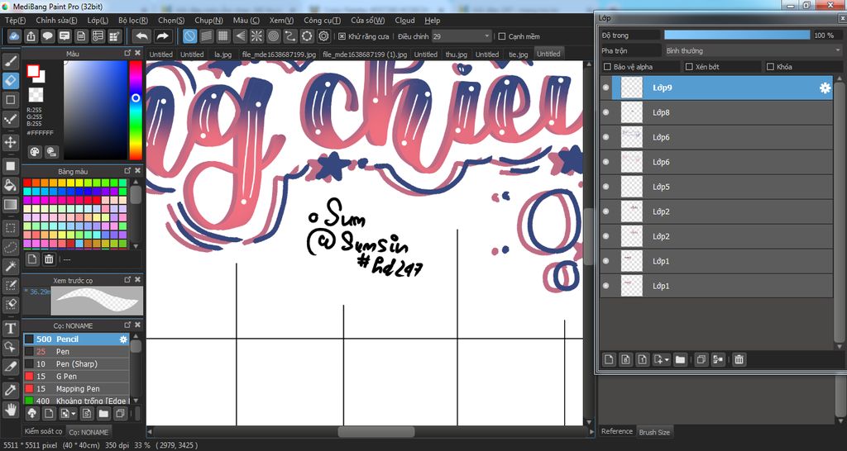Select the Brush tool
847x451 pixels.
tap(10, 61)
